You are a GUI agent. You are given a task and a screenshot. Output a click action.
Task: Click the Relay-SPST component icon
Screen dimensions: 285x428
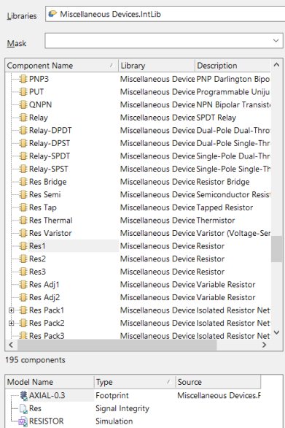pyautogui.click(x=23, y=169)
